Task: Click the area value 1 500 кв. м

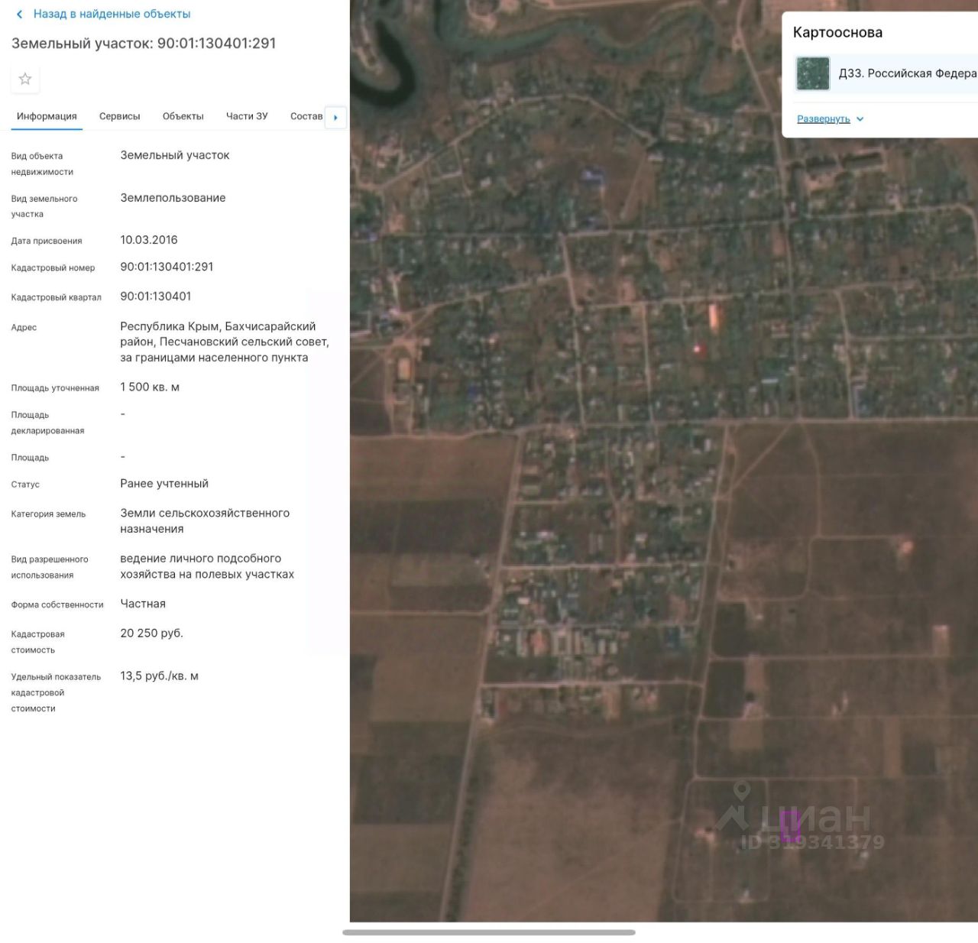Action: pyautogui.click(x=150, y=387)
